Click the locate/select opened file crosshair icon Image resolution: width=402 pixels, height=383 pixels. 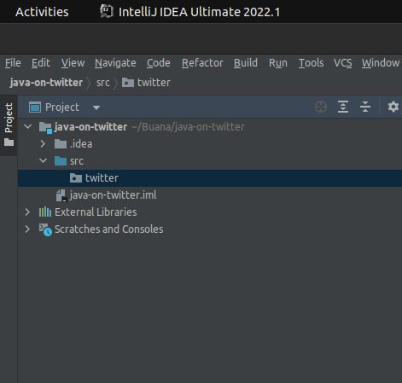pos(321,107)
